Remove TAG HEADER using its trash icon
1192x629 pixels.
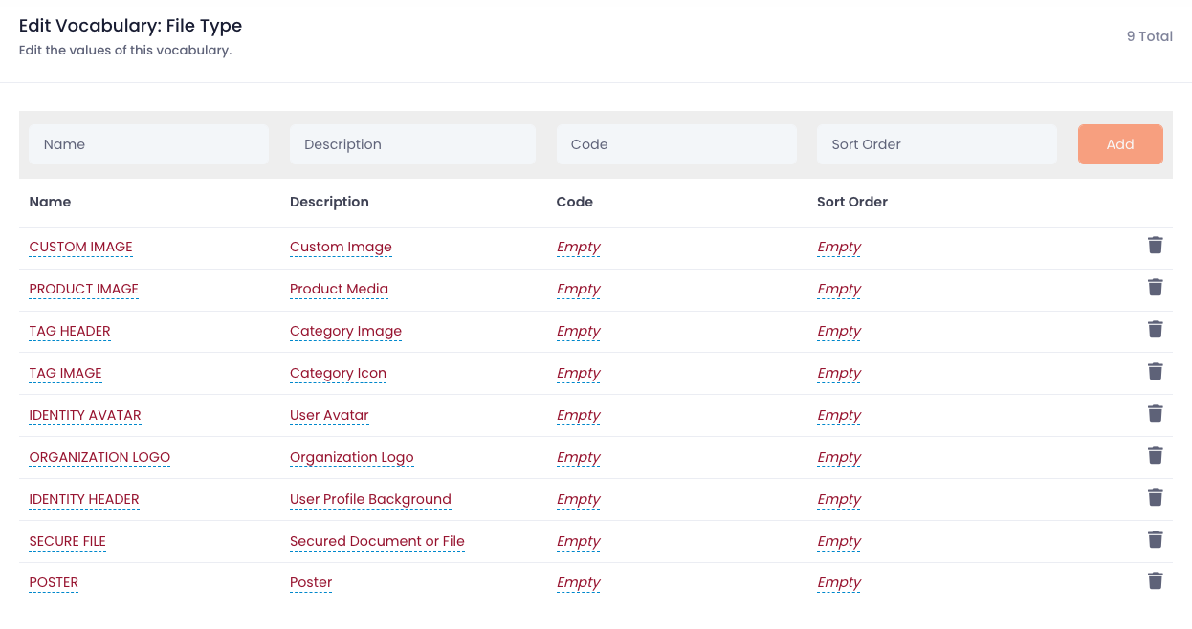pyautogui.click(x=1155, y=330)
